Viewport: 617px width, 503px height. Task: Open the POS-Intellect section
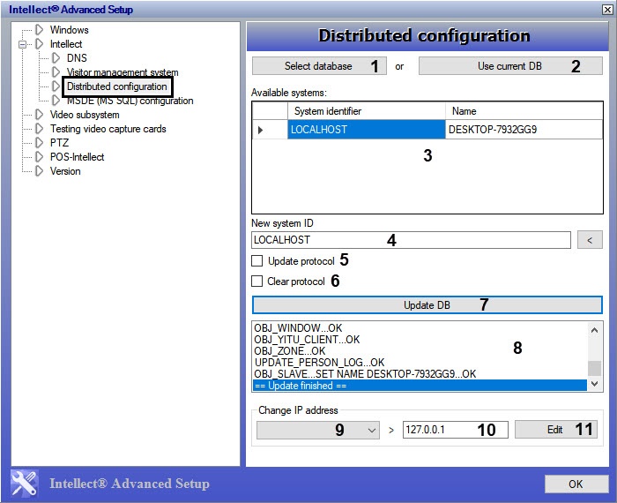pos(77,157)
